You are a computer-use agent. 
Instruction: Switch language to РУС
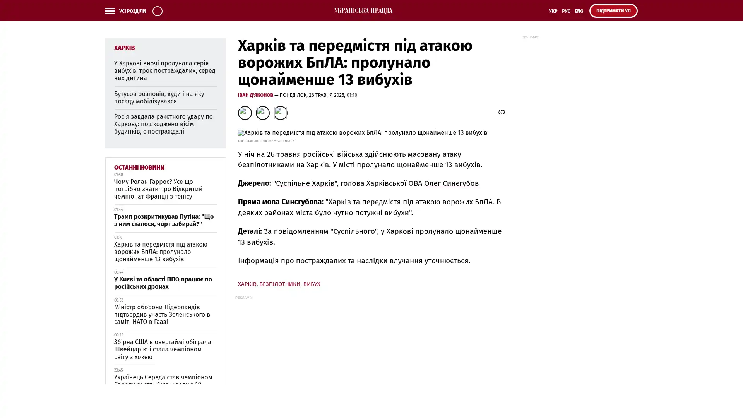coord(566,11)
